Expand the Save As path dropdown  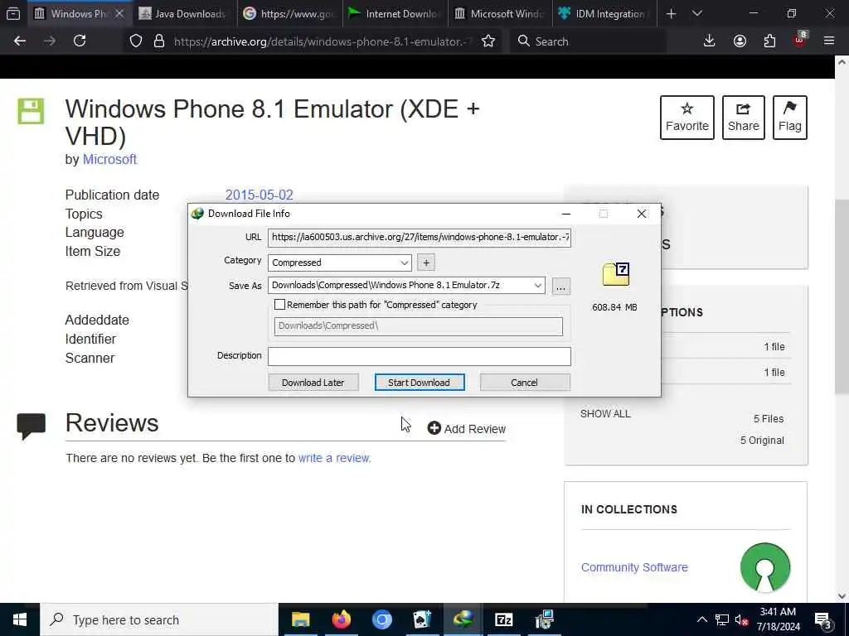tap(537, 285)
